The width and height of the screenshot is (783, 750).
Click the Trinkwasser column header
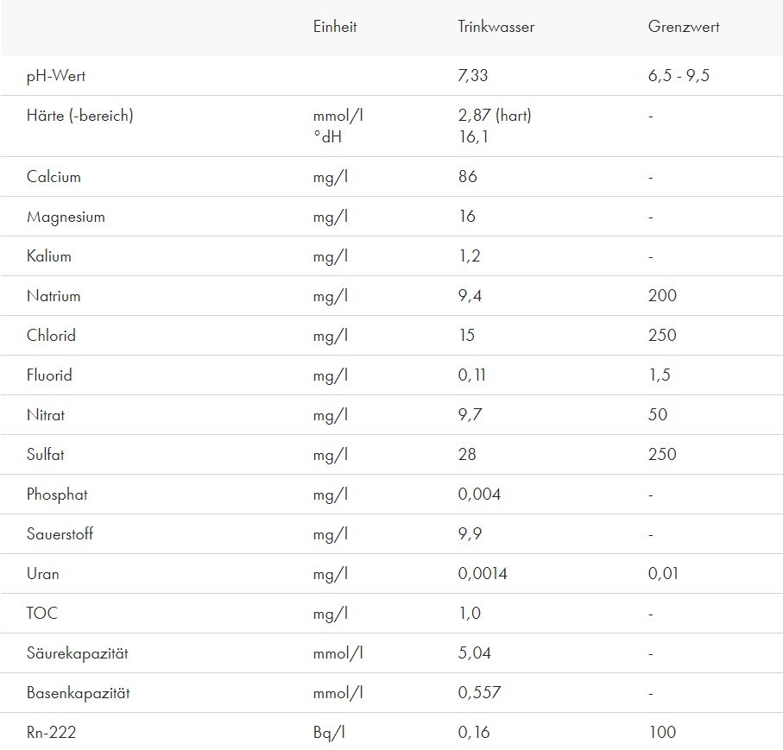click(496, 27)
